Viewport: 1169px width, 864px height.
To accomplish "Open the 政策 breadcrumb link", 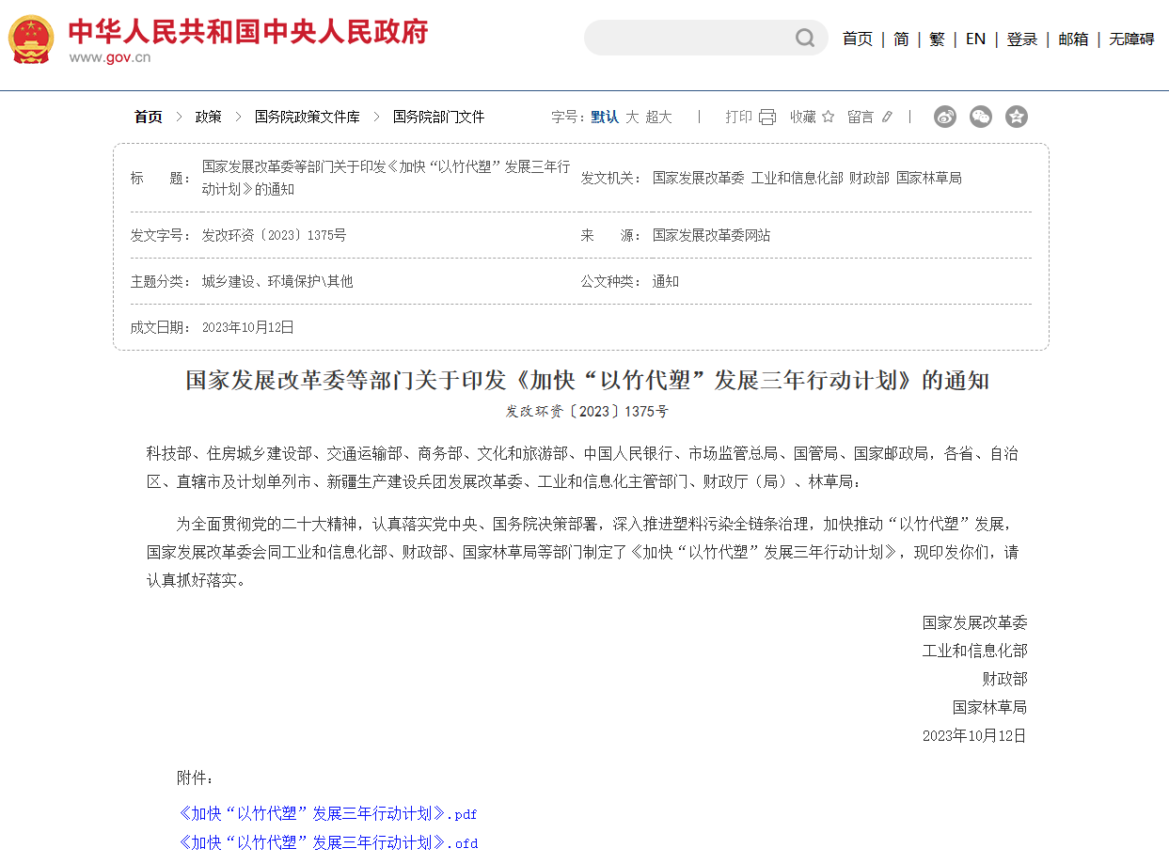I will pyautogui.click(x=206, y=117).
